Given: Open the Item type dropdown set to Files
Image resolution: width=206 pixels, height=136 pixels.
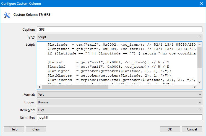Looking at the screenshot, I should 119,110.
